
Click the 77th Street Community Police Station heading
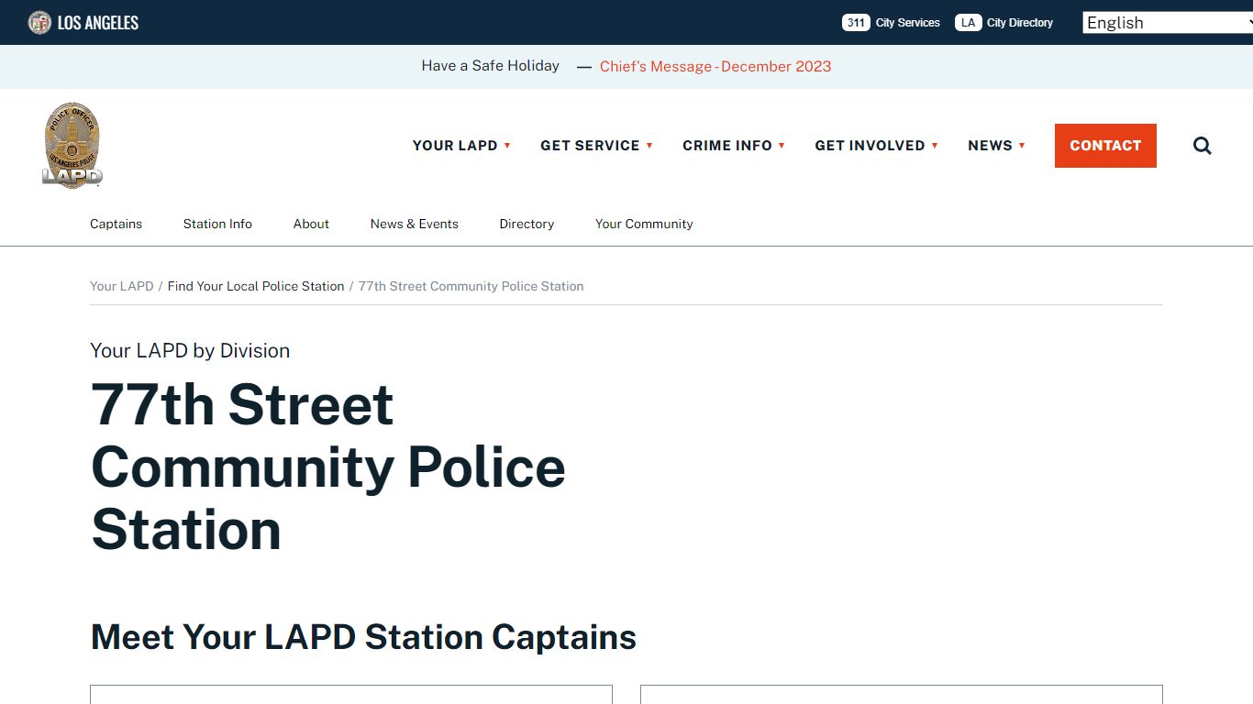click(328, 467)
